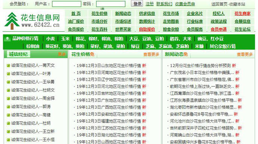Focus the 用户名 username input field
Viewport: 258px width, 144px height.
click(67, 4)
